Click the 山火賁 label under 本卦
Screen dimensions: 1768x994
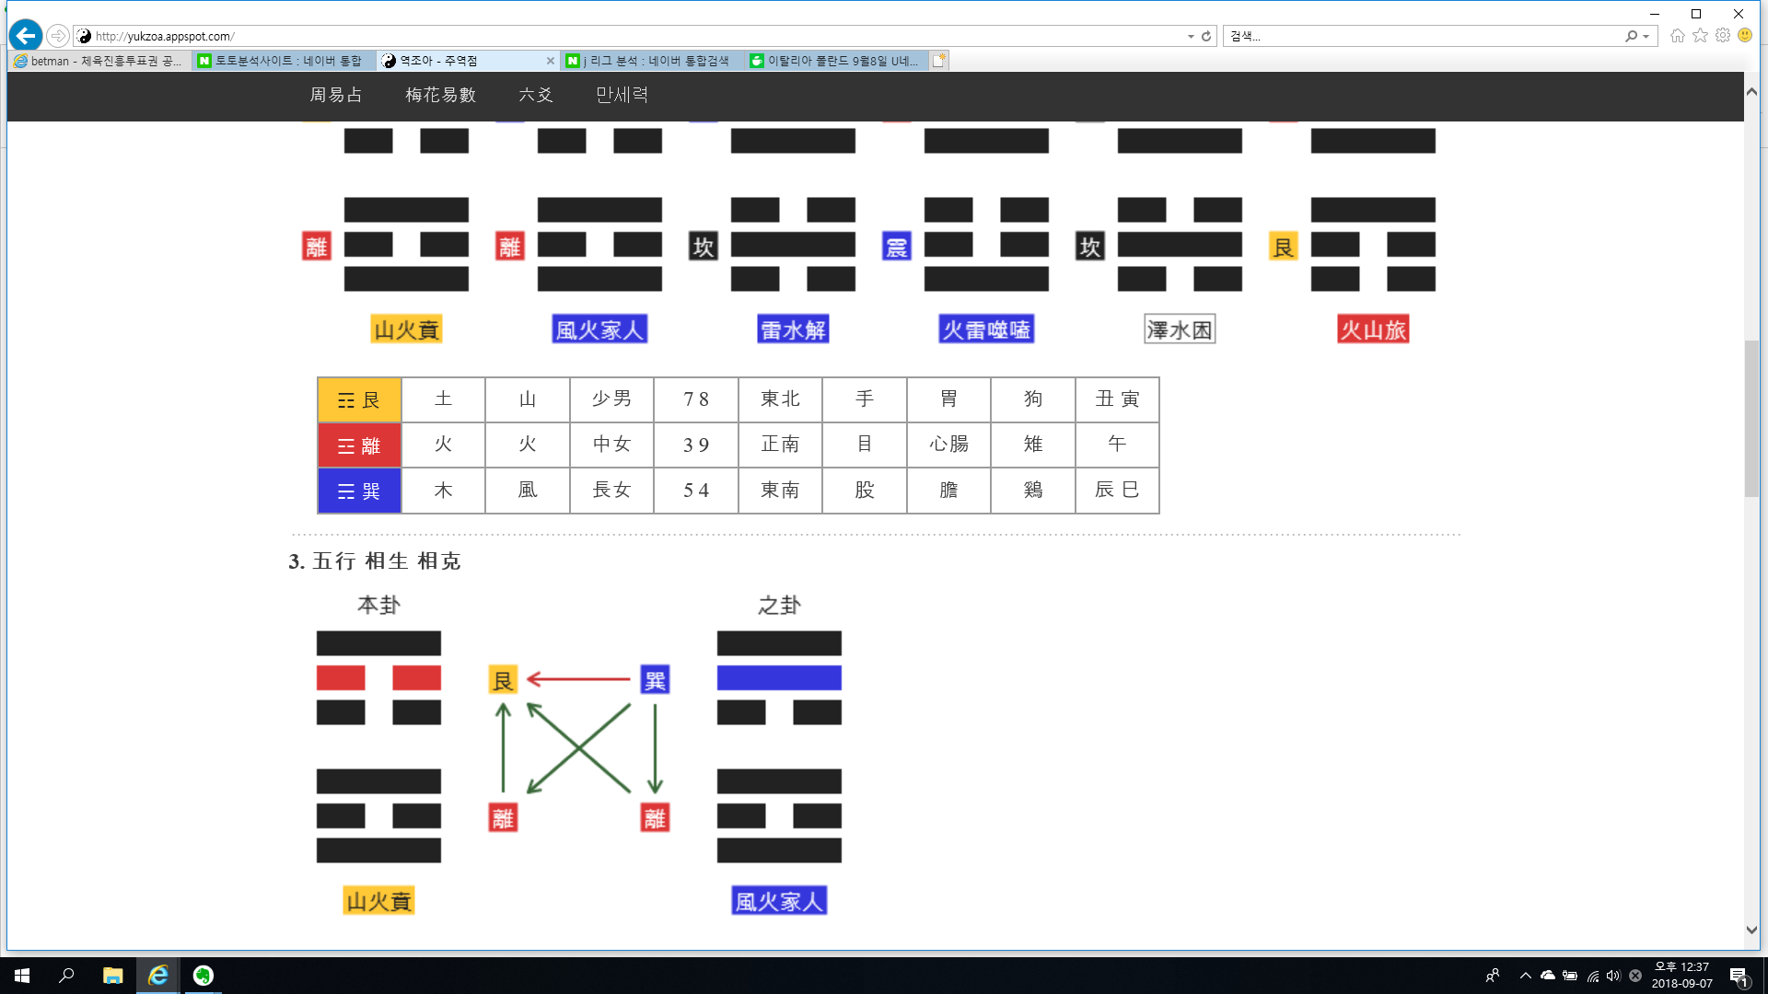(x=378, y=901)
